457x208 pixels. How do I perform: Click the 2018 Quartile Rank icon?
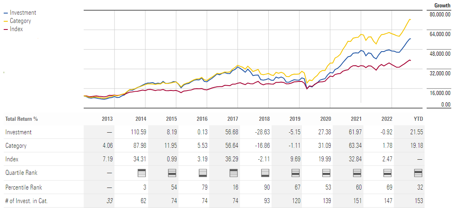[265, 173]
